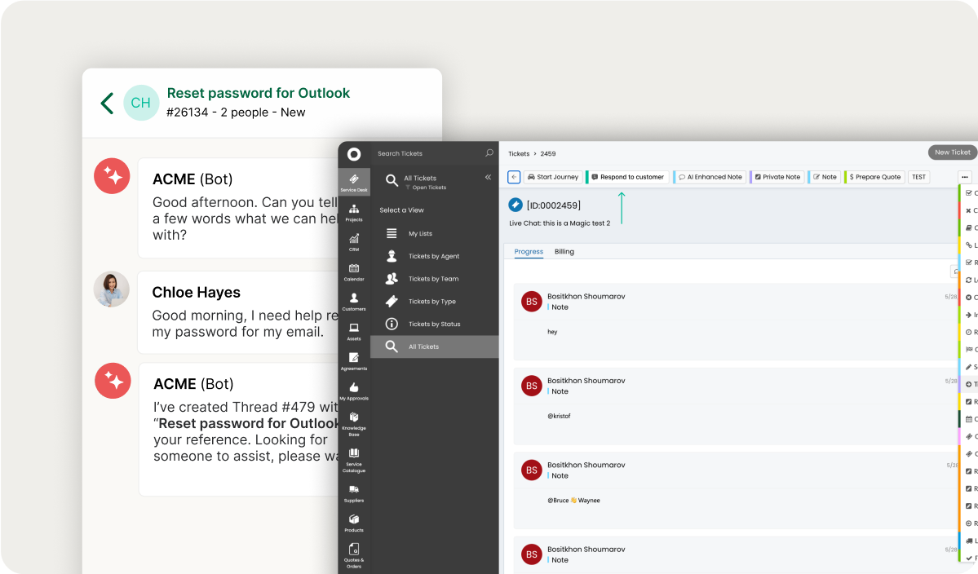Open the Assets section
The height and width of the screenshot is (574, 978).
(354, 331)
